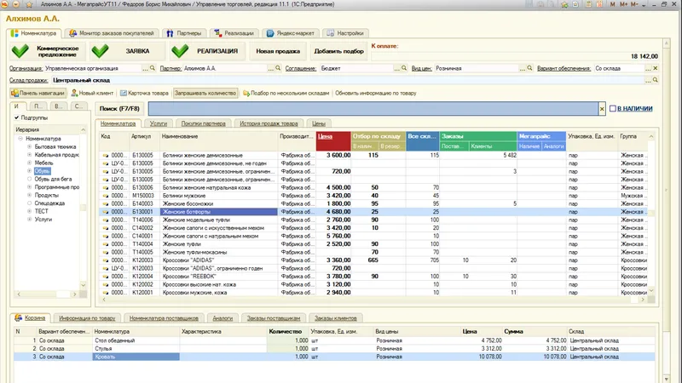
Task: Open Покупки партнера tab
Action: coord(203,123)
